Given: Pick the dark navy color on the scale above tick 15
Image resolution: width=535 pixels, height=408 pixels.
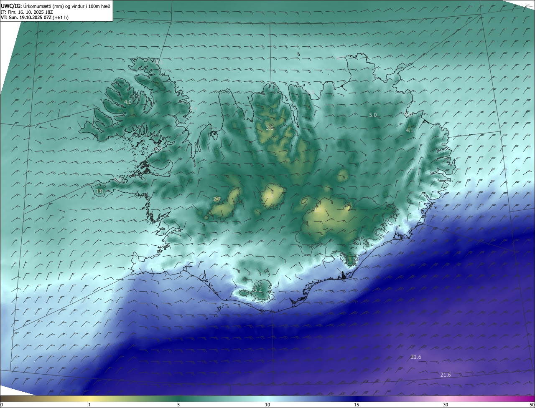Looking at the screenshot, I should tap(357, 399).
